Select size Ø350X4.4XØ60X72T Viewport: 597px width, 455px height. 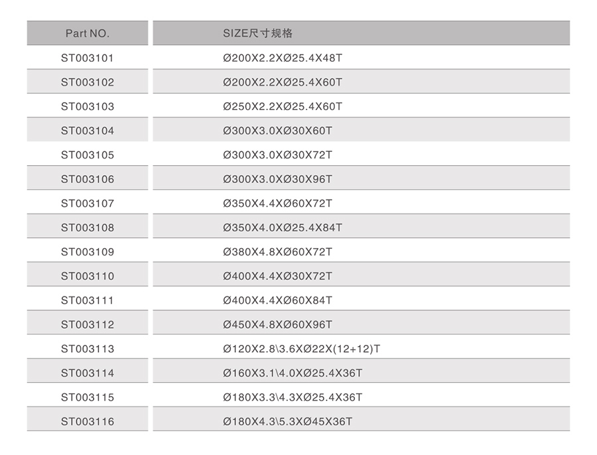tap(277, 203)
